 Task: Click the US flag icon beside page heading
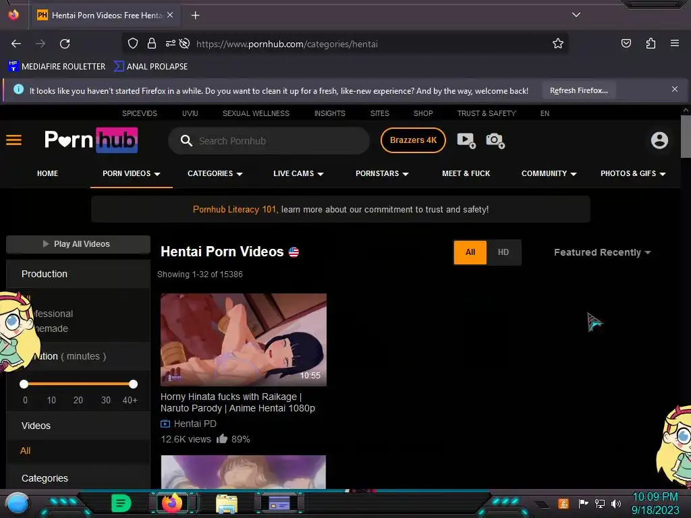294,252
